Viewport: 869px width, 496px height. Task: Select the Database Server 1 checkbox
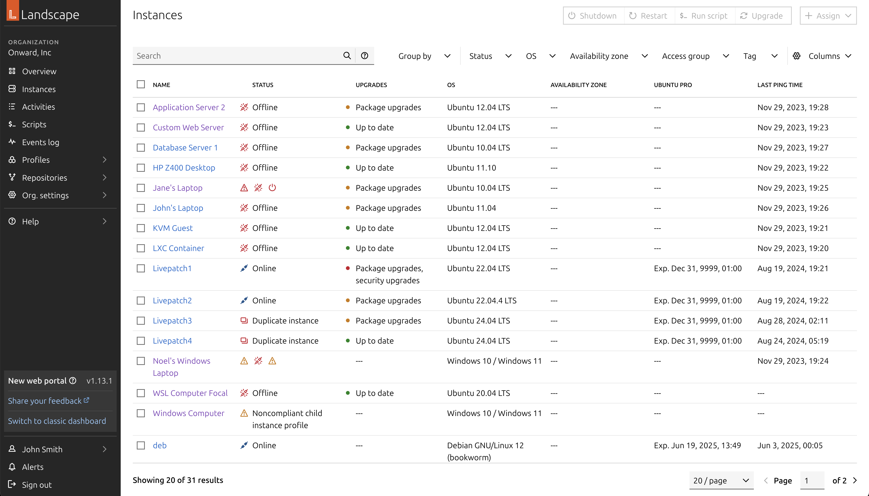[141, 147]
